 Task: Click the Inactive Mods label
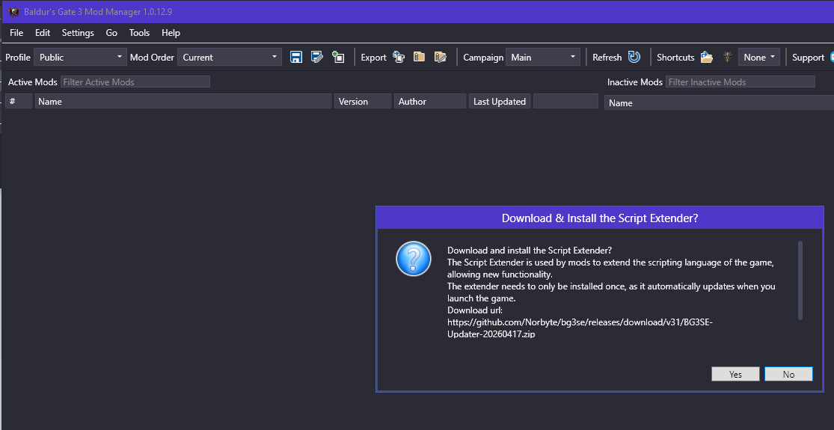pyautogui.click(x=635, y=82)
